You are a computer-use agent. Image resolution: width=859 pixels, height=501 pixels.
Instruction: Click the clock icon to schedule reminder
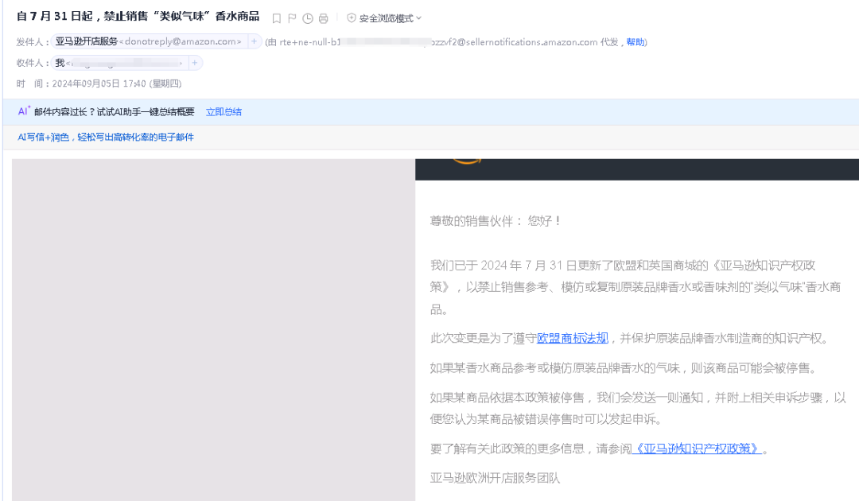[x=307, y=17]
